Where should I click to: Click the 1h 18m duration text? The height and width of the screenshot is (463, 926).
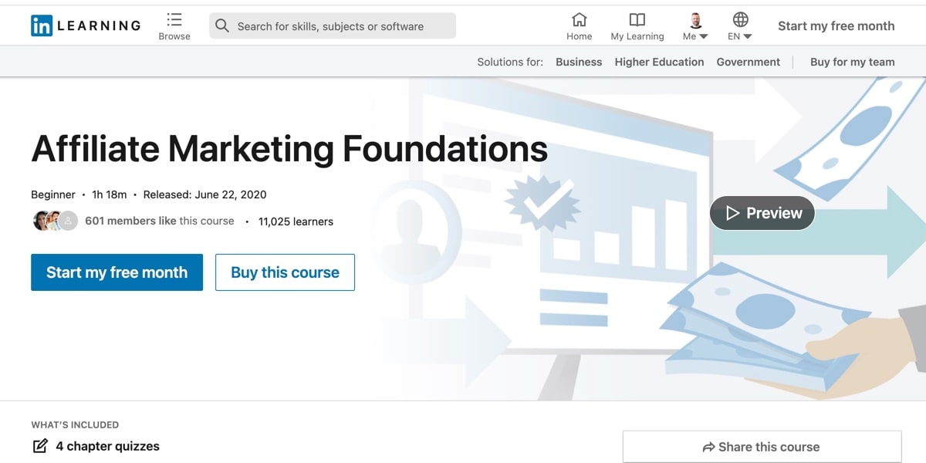click(109, 194)
